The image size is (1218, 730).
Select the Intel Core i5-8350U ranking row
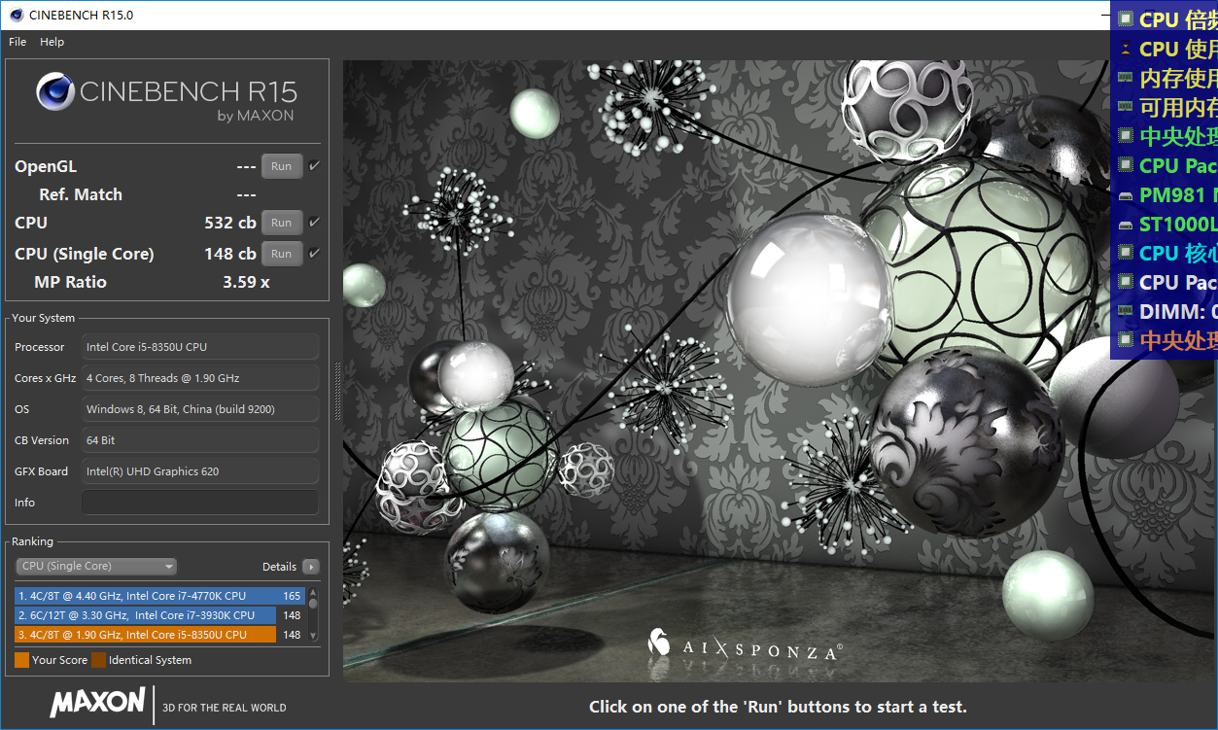point(159,635)
